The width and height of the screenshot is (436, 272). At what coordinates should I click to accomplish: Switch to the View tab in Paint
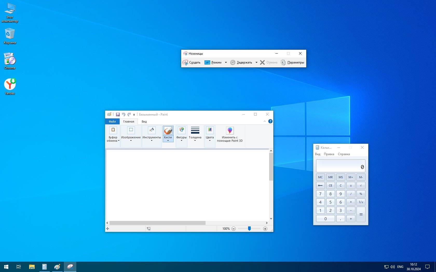144,121
